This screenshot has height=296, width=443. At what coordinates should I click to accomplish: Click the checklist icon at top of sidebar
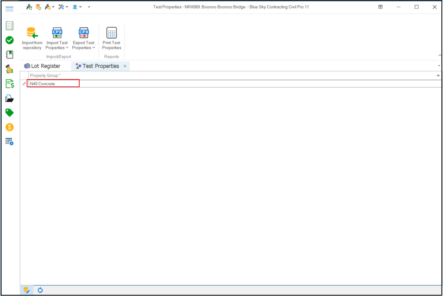click(x=10, y=26)
